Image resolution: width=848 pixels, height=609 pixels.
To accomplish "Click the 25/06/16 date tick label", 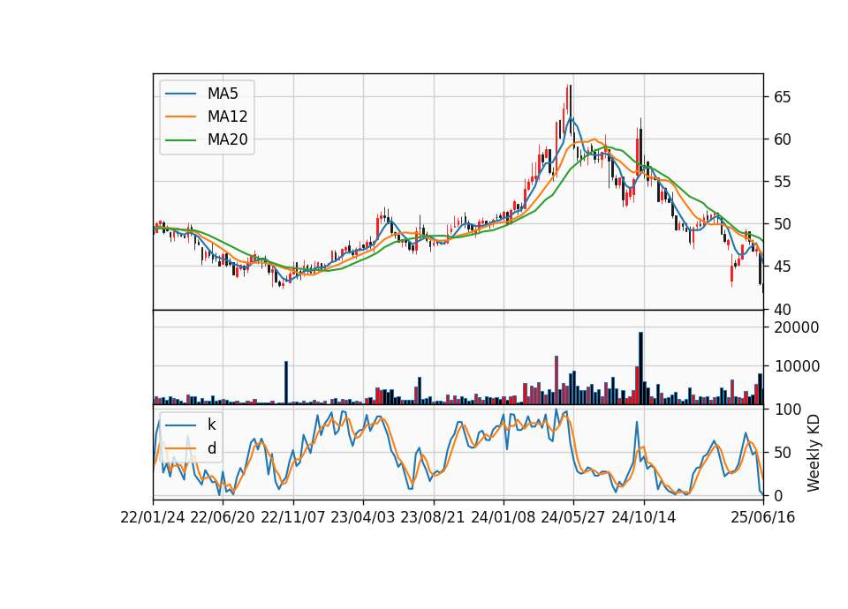I will point(763,518).
